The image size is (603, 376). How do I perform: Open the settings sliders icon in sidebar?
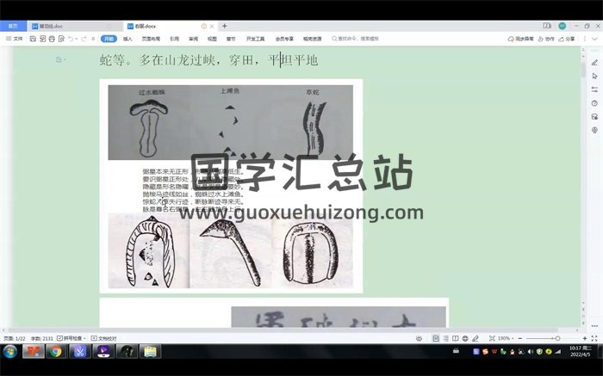[x=594, y=89]
